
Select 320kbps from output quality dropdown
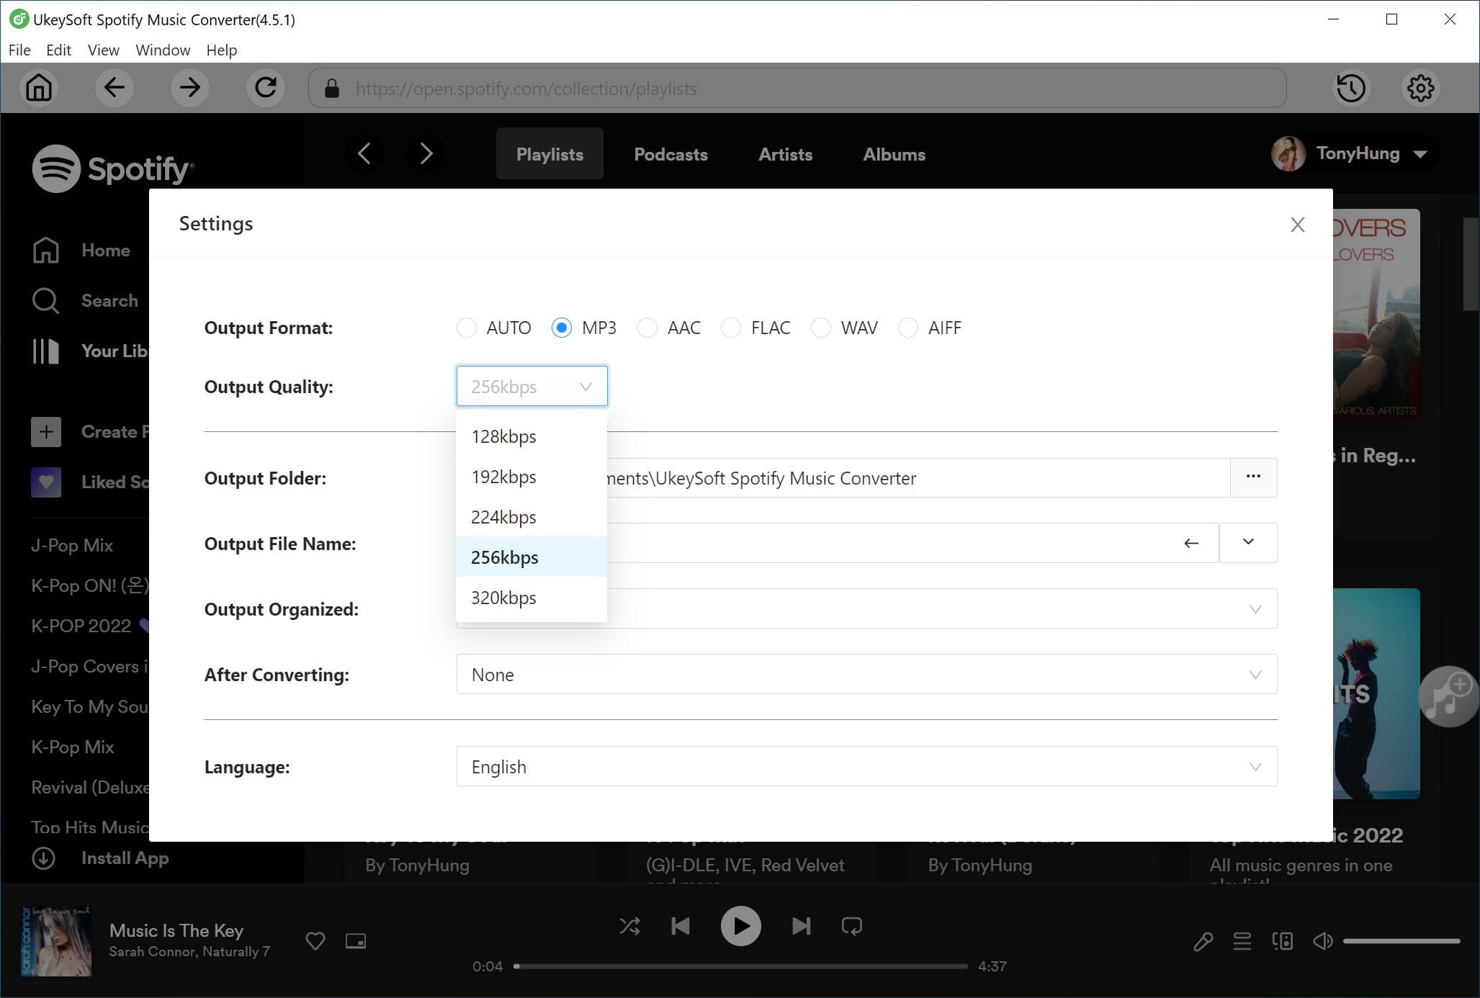click(503, 598)
